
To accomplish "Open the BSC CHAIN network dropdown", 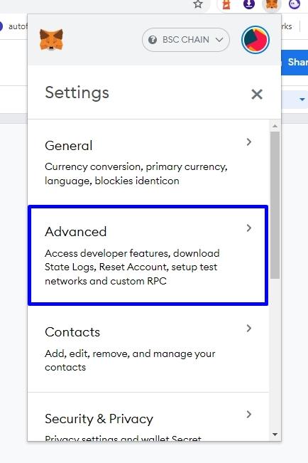I will [186, 40].
